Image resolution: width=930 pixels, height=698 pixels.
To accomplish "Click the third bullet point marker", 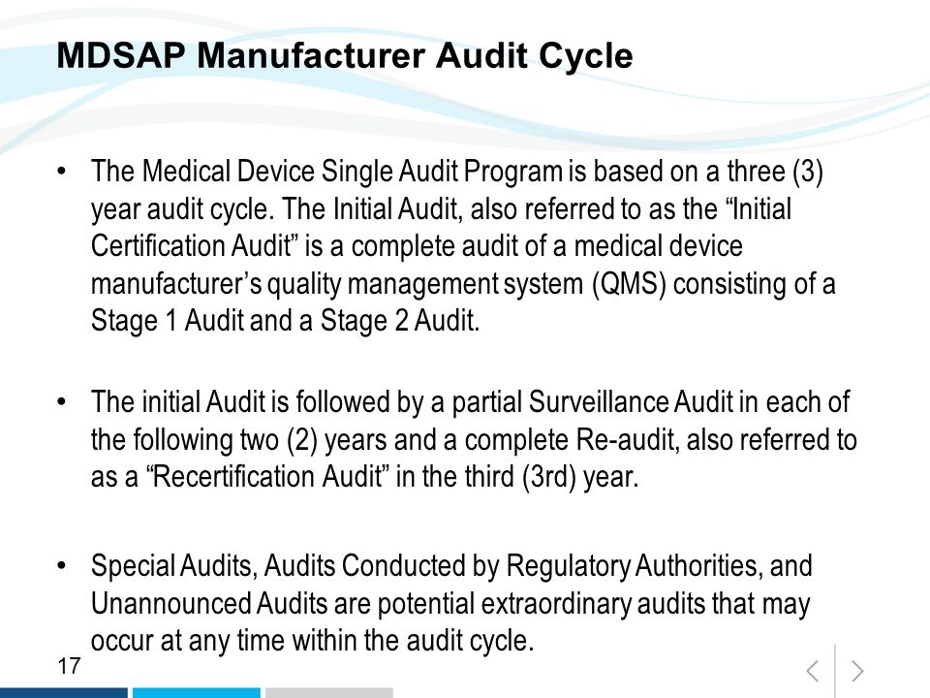I will pos(62,565).
